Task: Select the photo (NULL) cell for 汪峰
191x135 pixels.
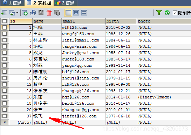Action: point(164,27)
